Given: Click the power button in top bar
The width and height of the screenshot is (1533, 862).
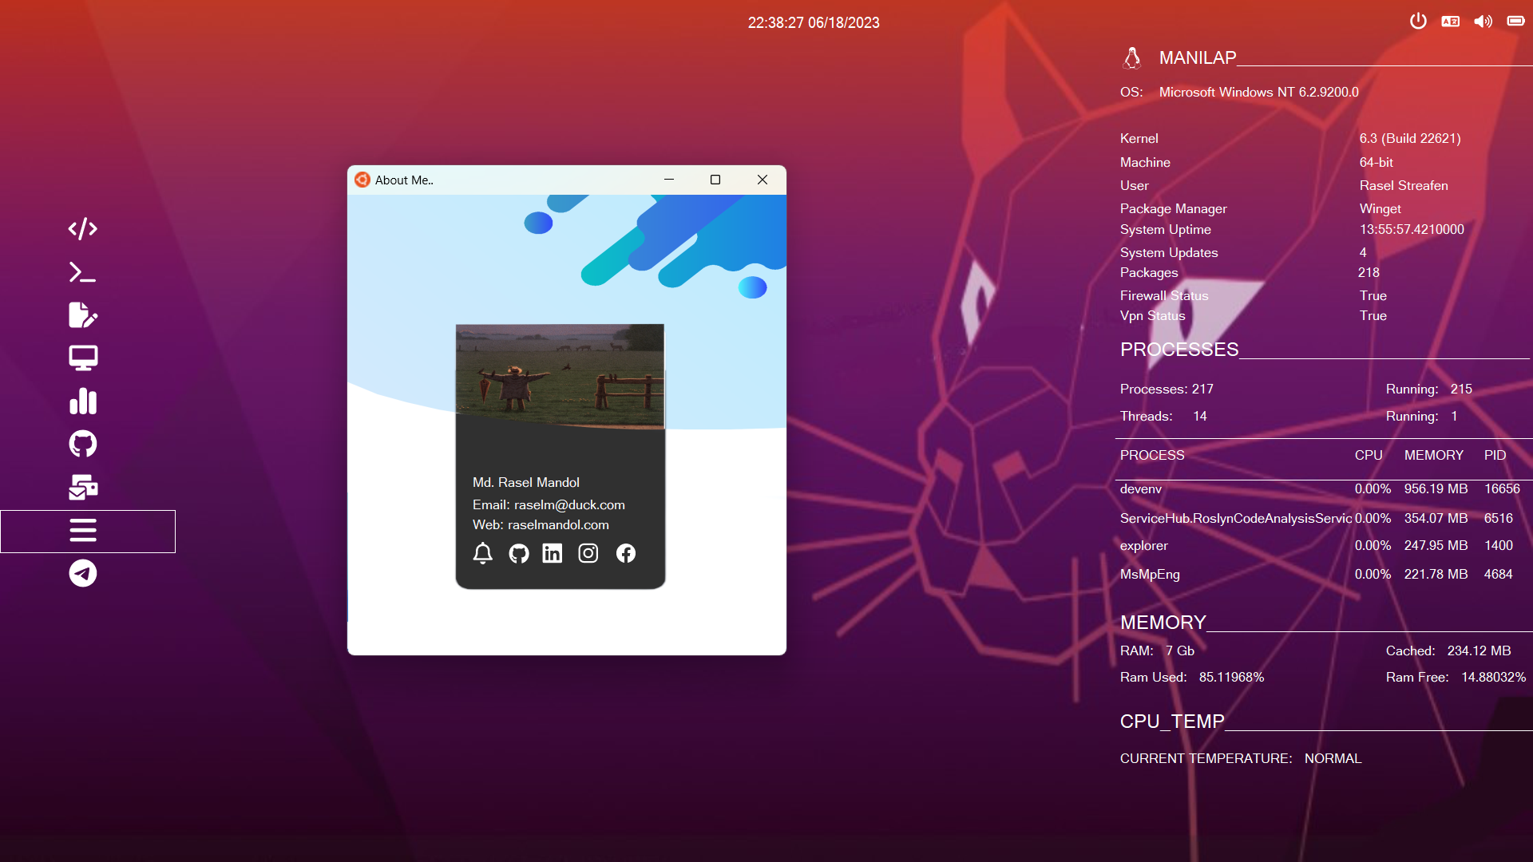Looking at the screenshot, I should 1418,21.
